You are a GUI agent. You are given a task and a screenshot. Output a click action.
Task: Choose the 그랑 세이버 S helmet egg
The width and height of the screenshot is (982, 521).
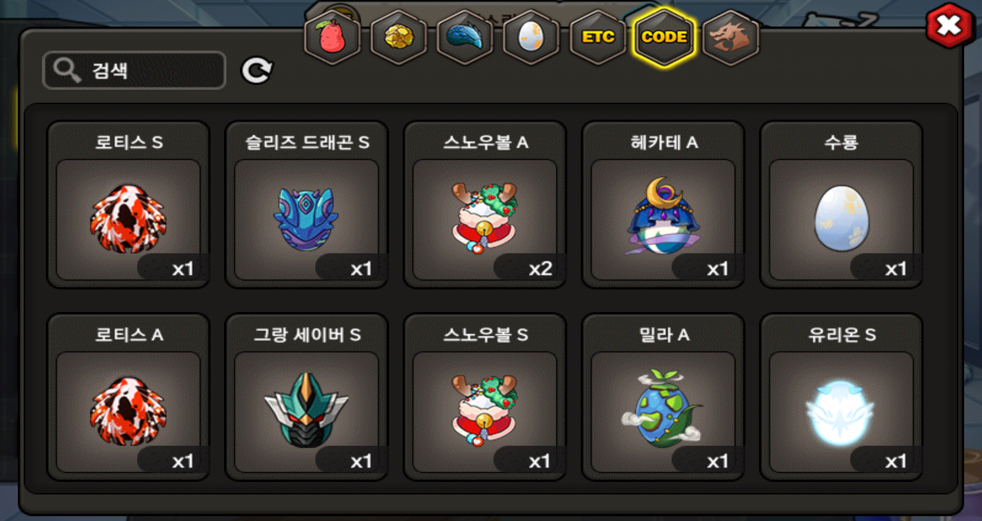click(307, 397)
